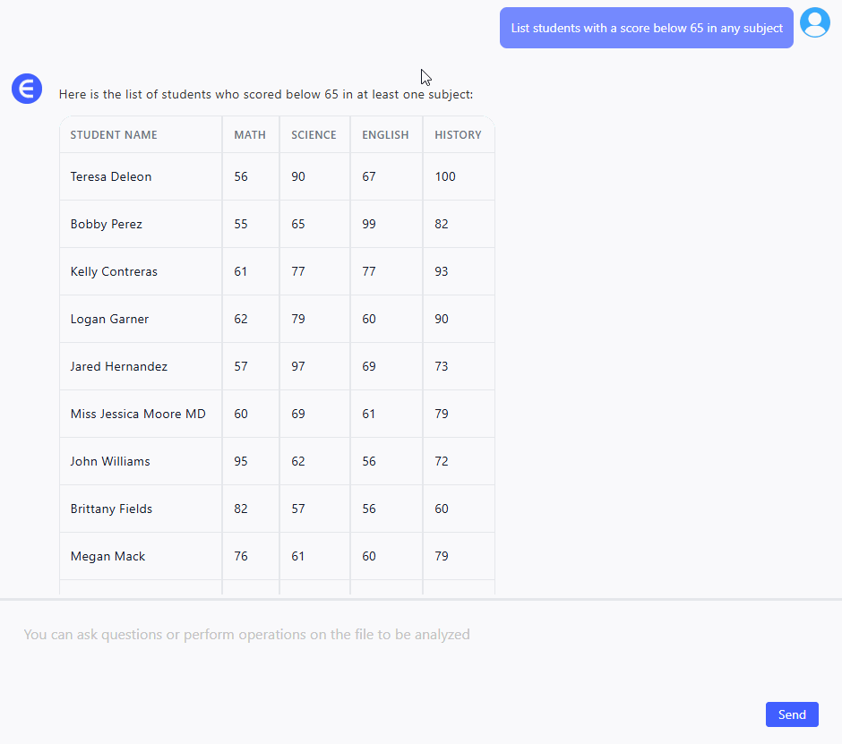Click John Williams' Math score 95
This screenshot has width=842, height=744.
click(x=241, y=462)
